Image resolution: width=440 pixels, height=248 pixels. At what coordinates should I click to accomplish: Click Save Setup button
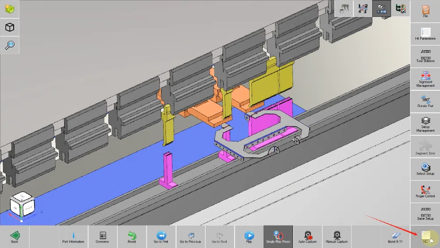tap(425, 214)
